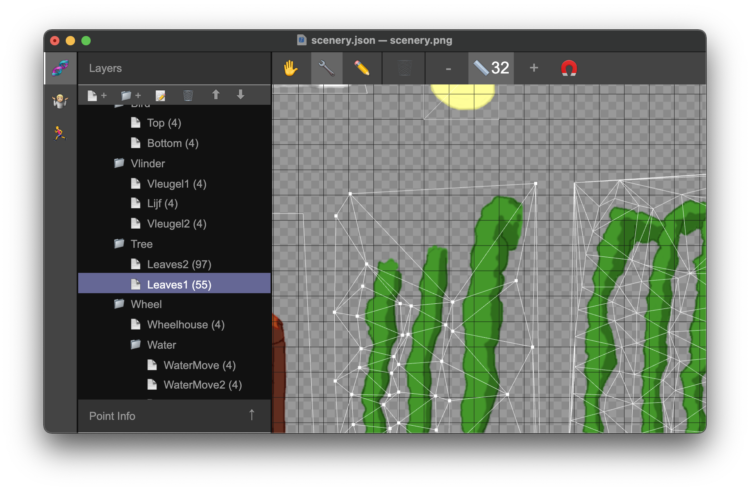
Task: Click the dimmed trash icon in canvas toolbar
Action: click(405, 68)
